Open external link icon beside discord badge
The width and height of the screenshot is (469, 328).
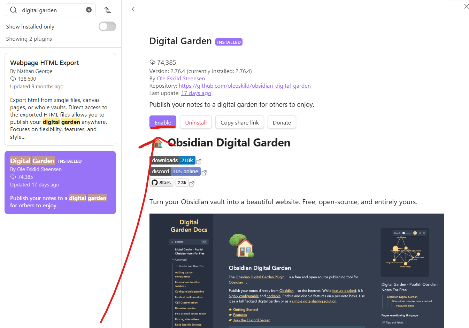point(204,173)
